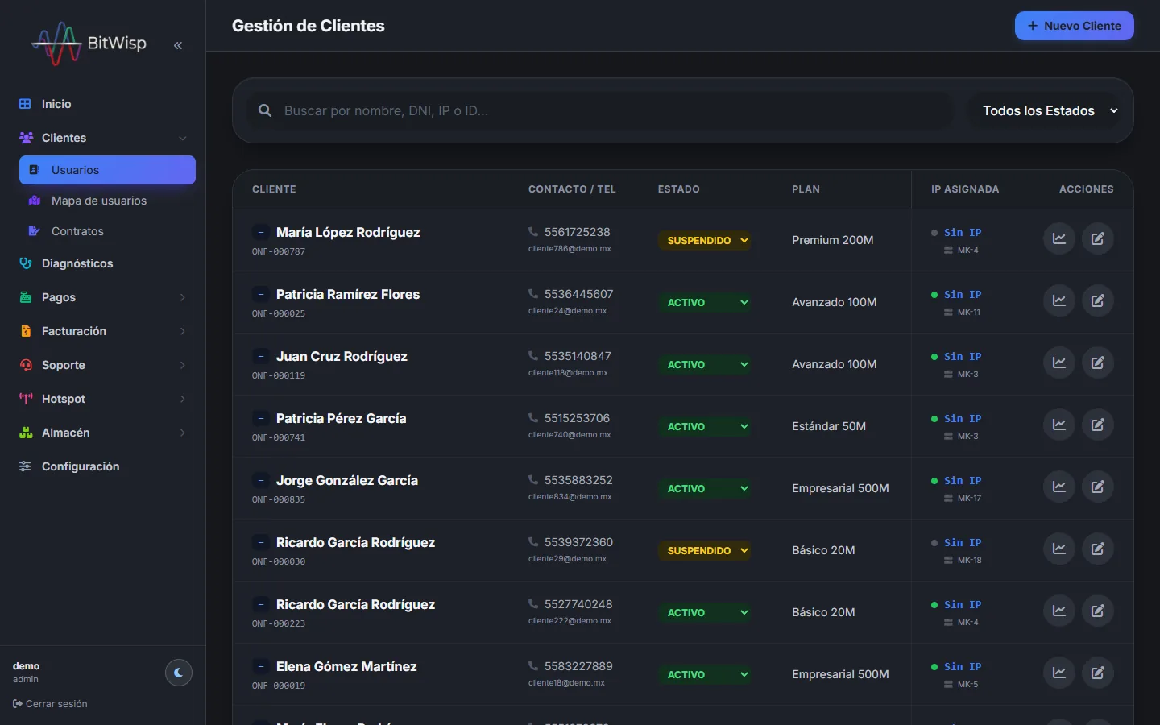Click the BitWisp logo
Image resolution: width=1160 pixels, height=725 pixels.
point(89,43)
